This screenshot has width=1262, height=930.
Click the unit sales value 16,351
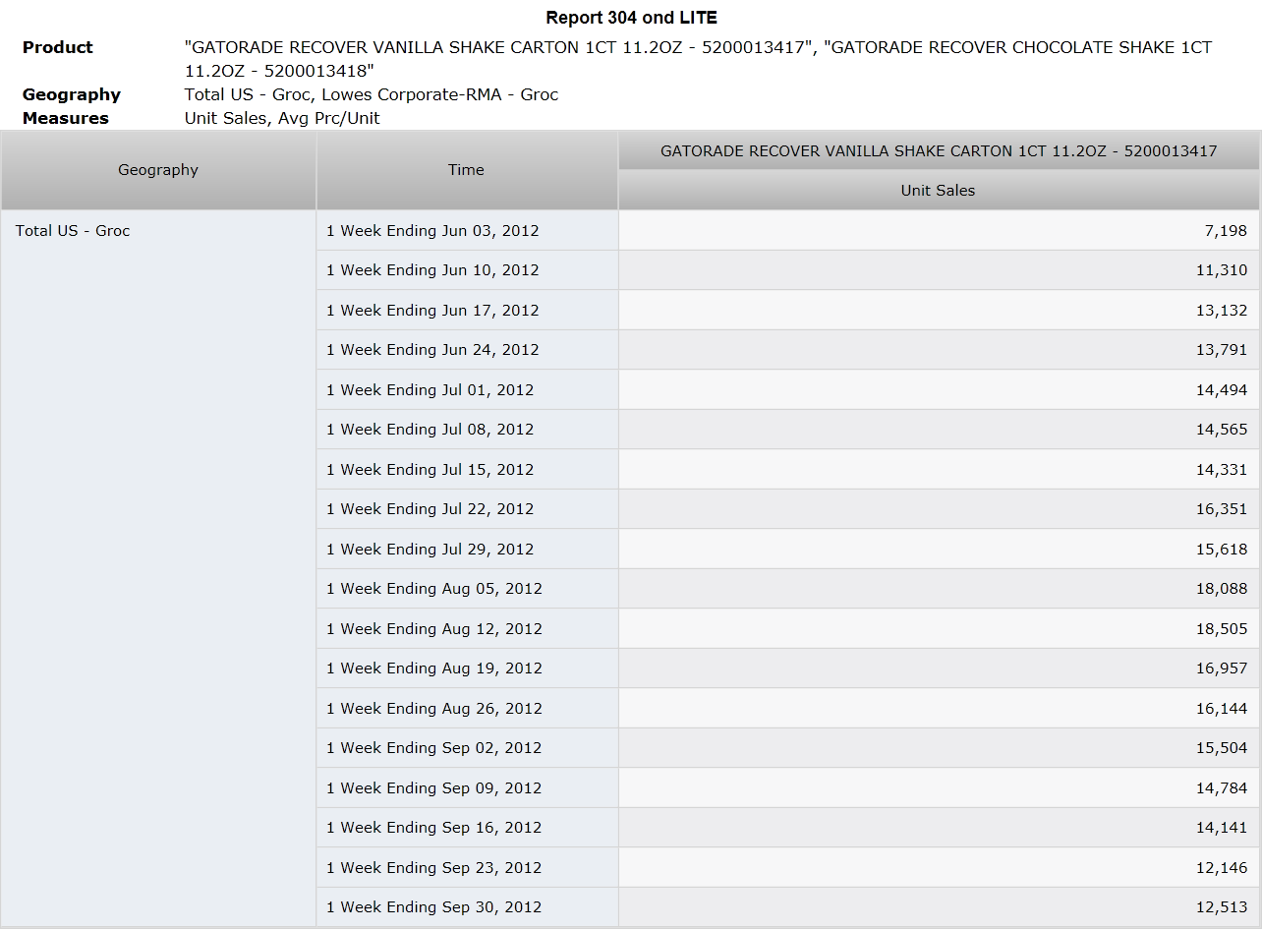pos(1222,509)
